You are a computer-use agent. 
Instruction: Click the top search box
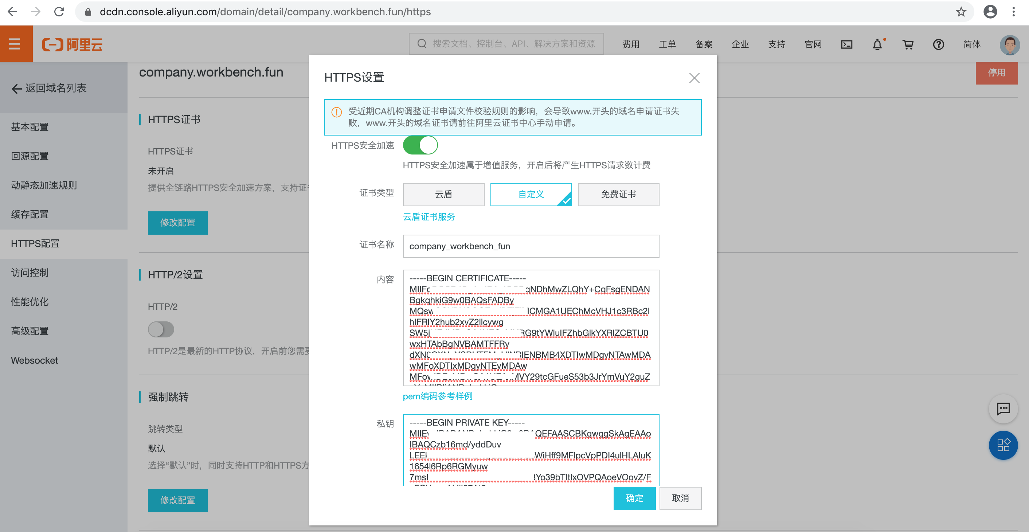point(506,43)
